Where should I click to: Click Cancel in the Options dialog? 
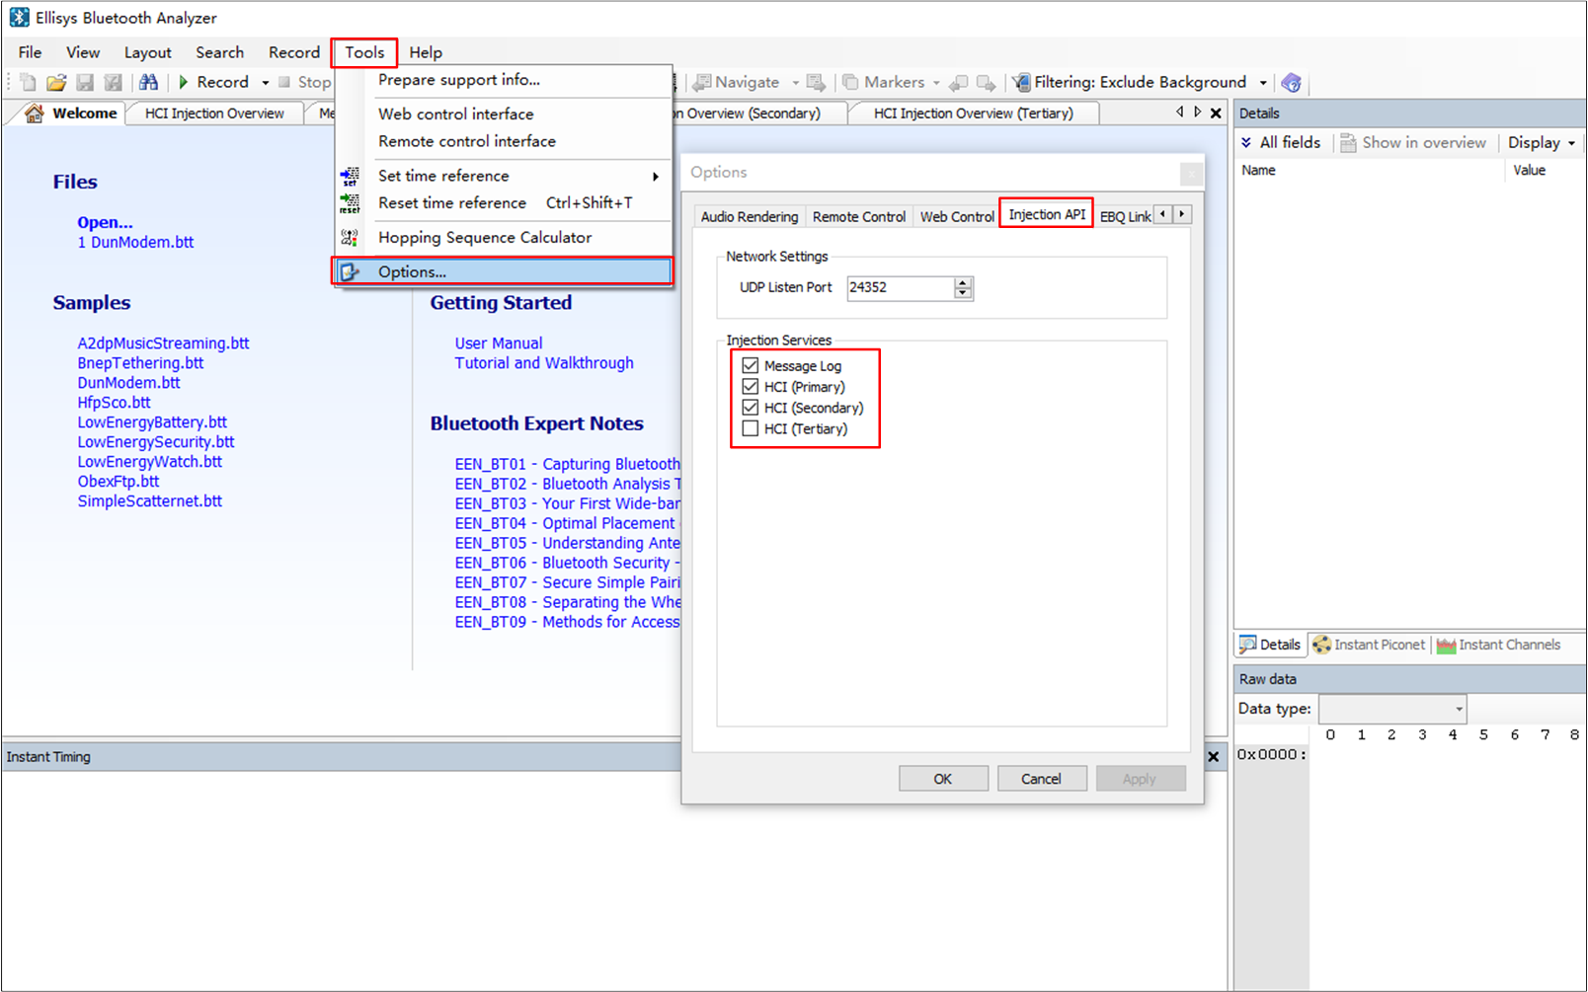[1041, 779]
